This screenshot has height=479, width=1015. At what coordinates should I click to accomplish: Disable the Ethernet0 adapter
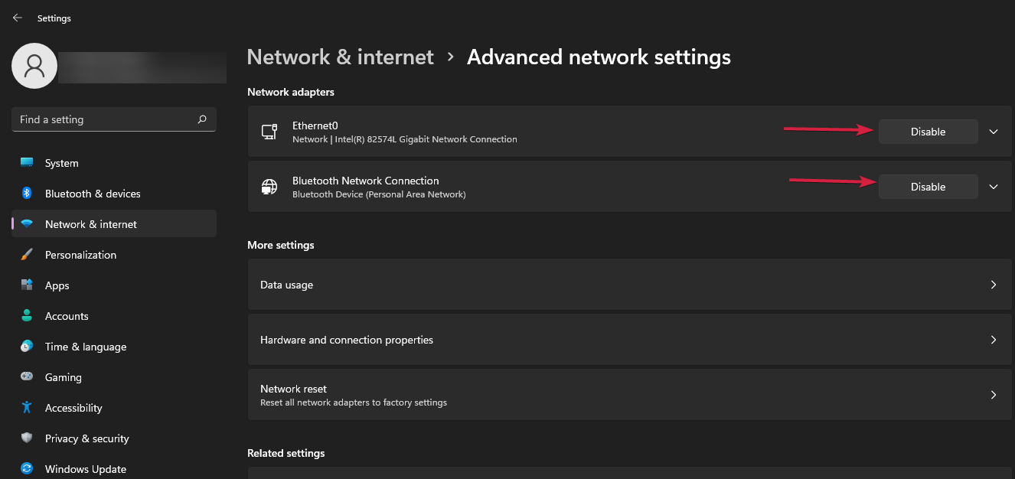click(928, 132)
